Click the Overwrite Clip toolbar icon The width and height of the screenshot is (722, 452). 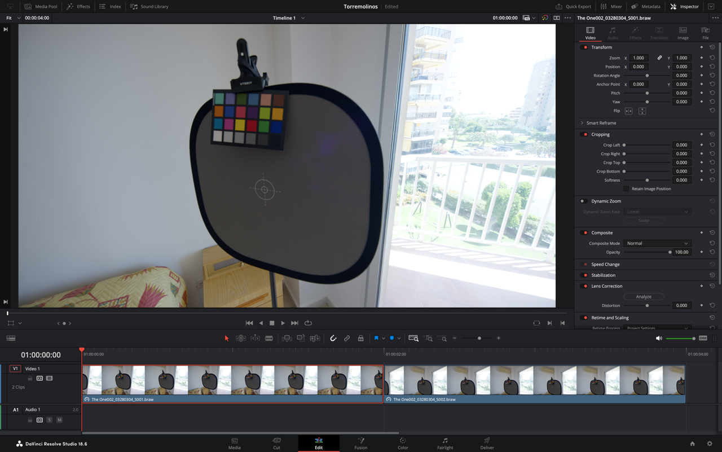[x=301, y=339]
